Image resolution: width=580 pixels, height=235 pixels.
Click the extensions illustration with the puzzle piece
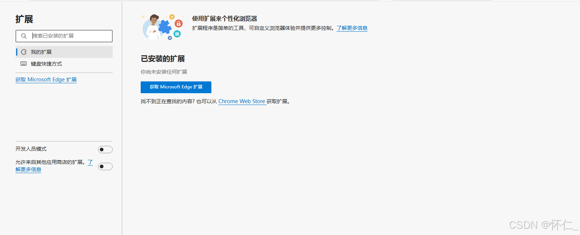tap(162, 27)
